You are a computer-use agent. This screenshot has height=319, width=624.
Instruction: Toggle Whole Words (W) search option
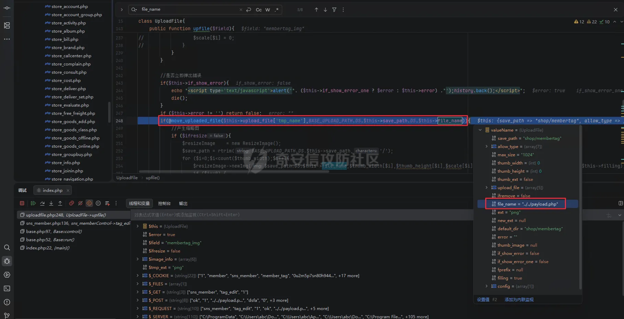point(268,10)
